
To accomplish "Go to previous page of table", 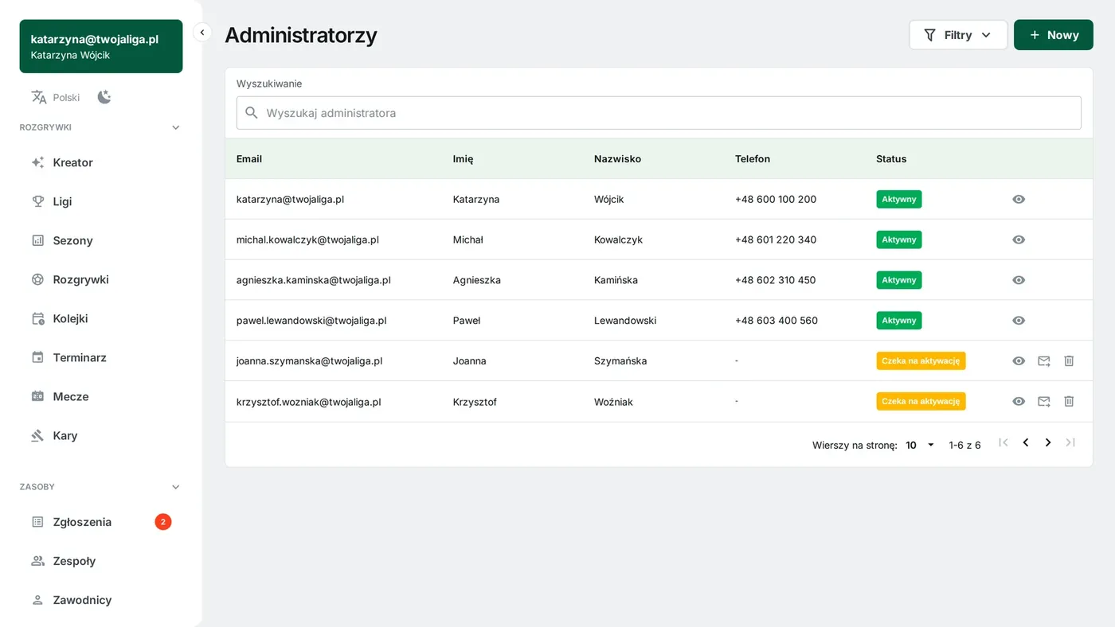I will pos(1026,442).
